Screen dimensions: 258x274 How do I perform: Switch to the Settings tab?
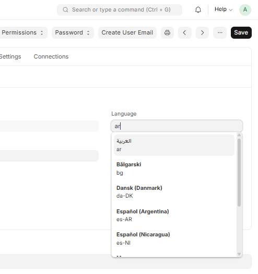[x=10, y=56]
